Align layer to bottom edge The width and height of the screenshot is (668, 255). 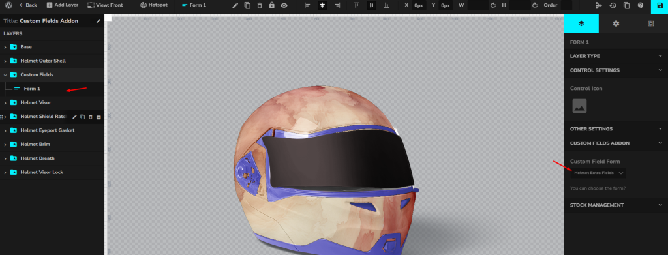[386, 5]
